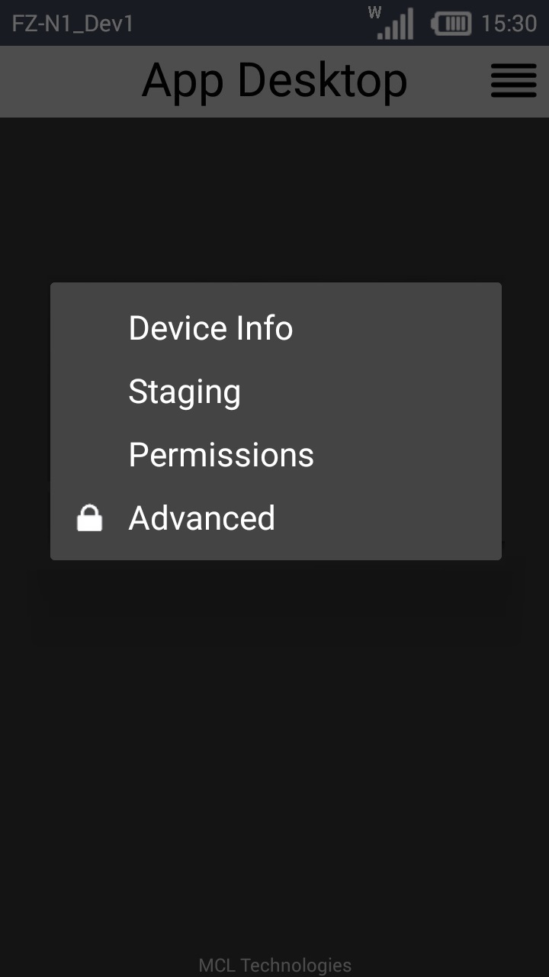
Task: Select Permissions from the popup menu
Action: coord(221,454)
